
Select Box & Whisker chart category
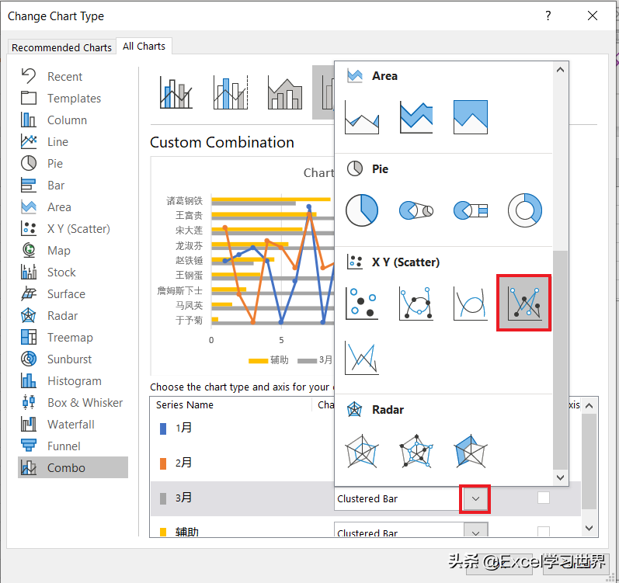[73, 403]
